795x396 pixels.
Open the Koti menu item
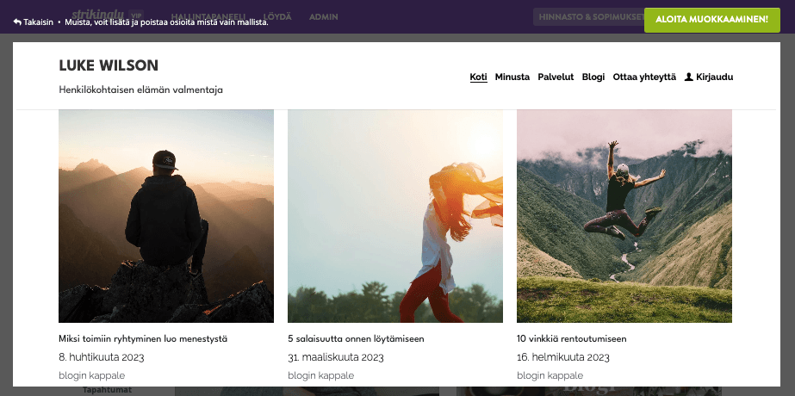point(478,77)
